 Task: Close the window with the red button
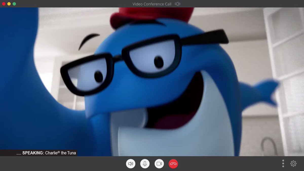4,4
